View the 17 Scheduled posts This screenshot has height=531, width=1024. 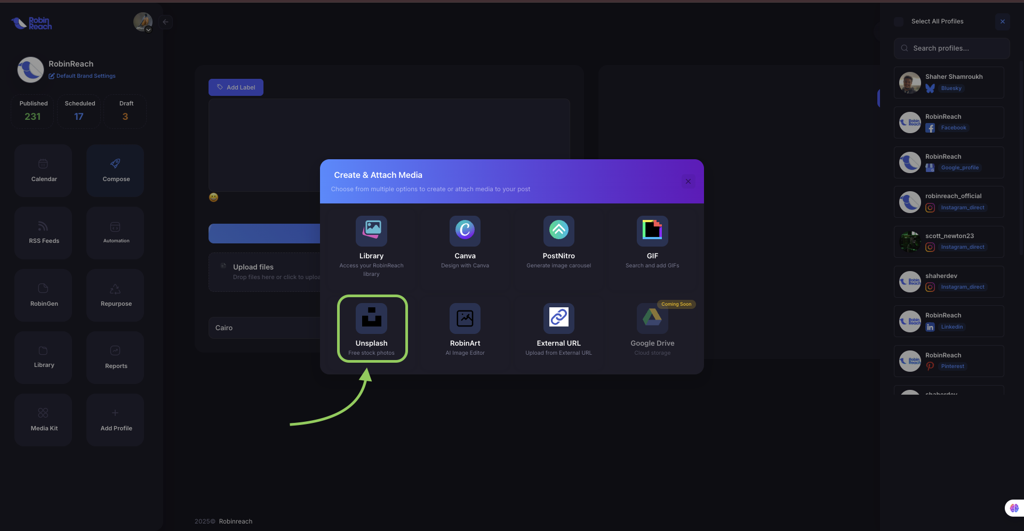[79, 111]
